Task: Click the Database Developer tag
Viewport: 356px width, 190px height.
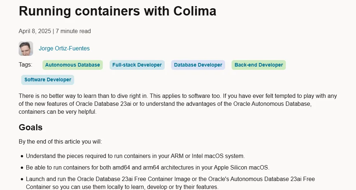Action: pyautogui.click(x=198, y=65)
